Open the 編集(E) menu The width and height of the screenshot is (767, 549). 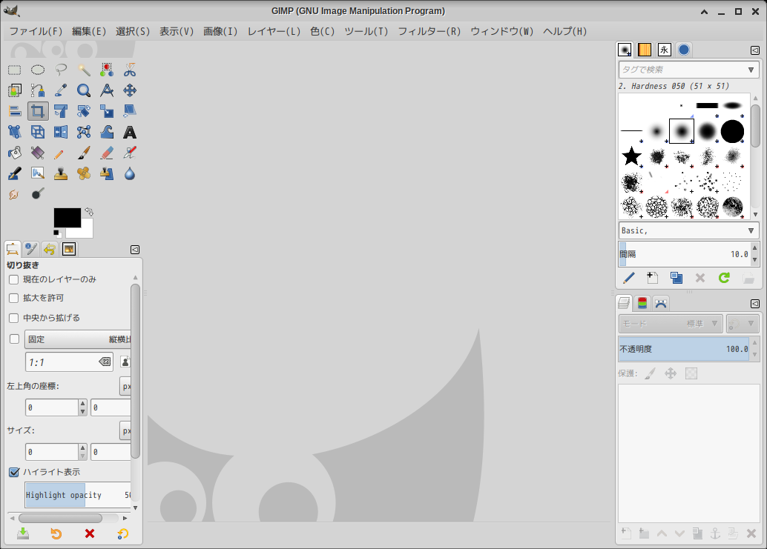[x=89, y=31]
